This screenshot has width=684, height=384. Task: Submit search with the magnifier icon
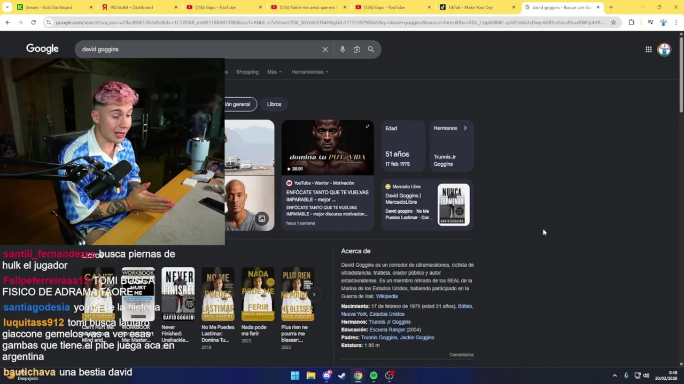coord(371,49)
